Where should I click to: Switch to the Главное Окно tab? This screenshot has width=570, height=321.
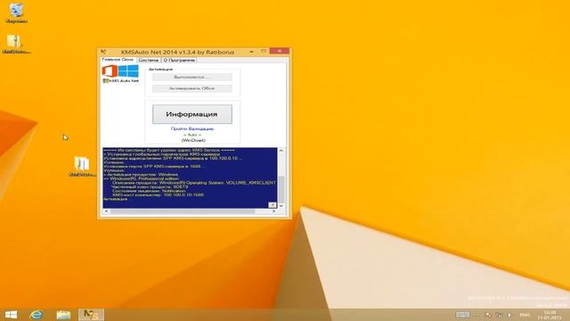[x=118, y=60]
